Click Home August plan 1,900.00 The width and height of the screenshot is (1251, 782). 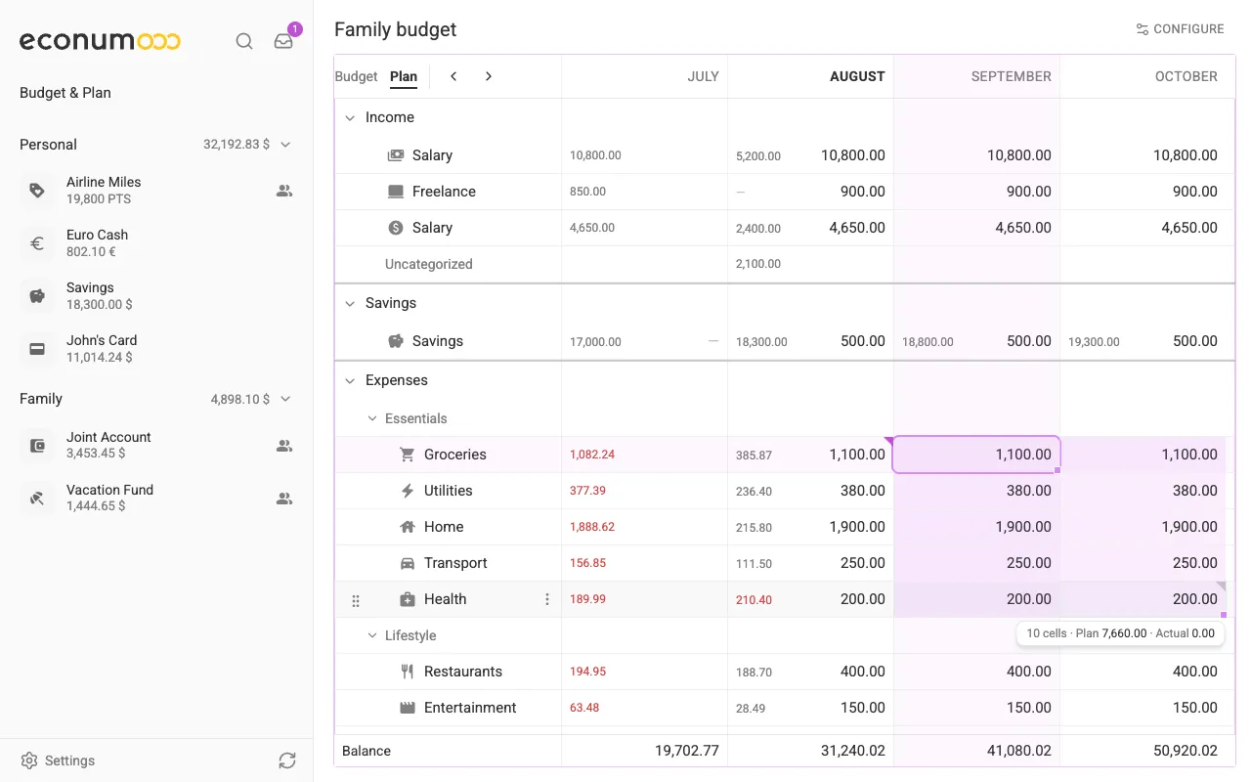click(x=857, y=527)
